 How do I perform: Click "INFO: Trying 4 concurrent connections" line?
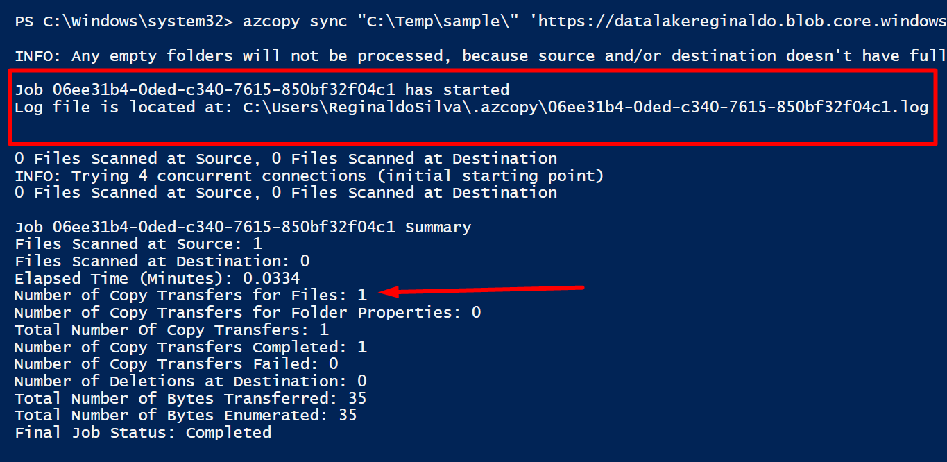click(x=309, y=176)
